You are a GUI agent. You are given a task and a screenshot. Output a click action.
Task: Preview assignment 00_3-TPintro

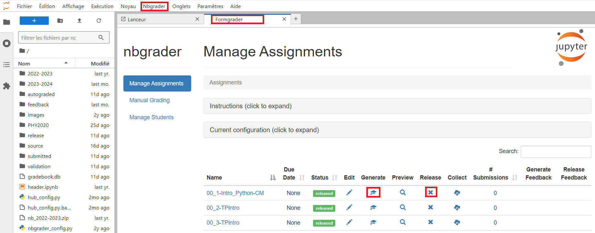(403, 222)
